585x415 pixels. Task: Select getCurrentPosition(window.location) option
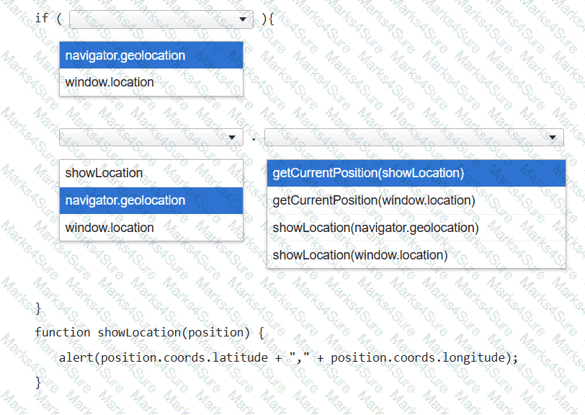pyautogui.click(x=416, y=200)
